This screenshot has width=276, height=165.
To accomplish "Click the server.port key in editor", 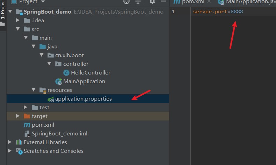I will point(210,11).
